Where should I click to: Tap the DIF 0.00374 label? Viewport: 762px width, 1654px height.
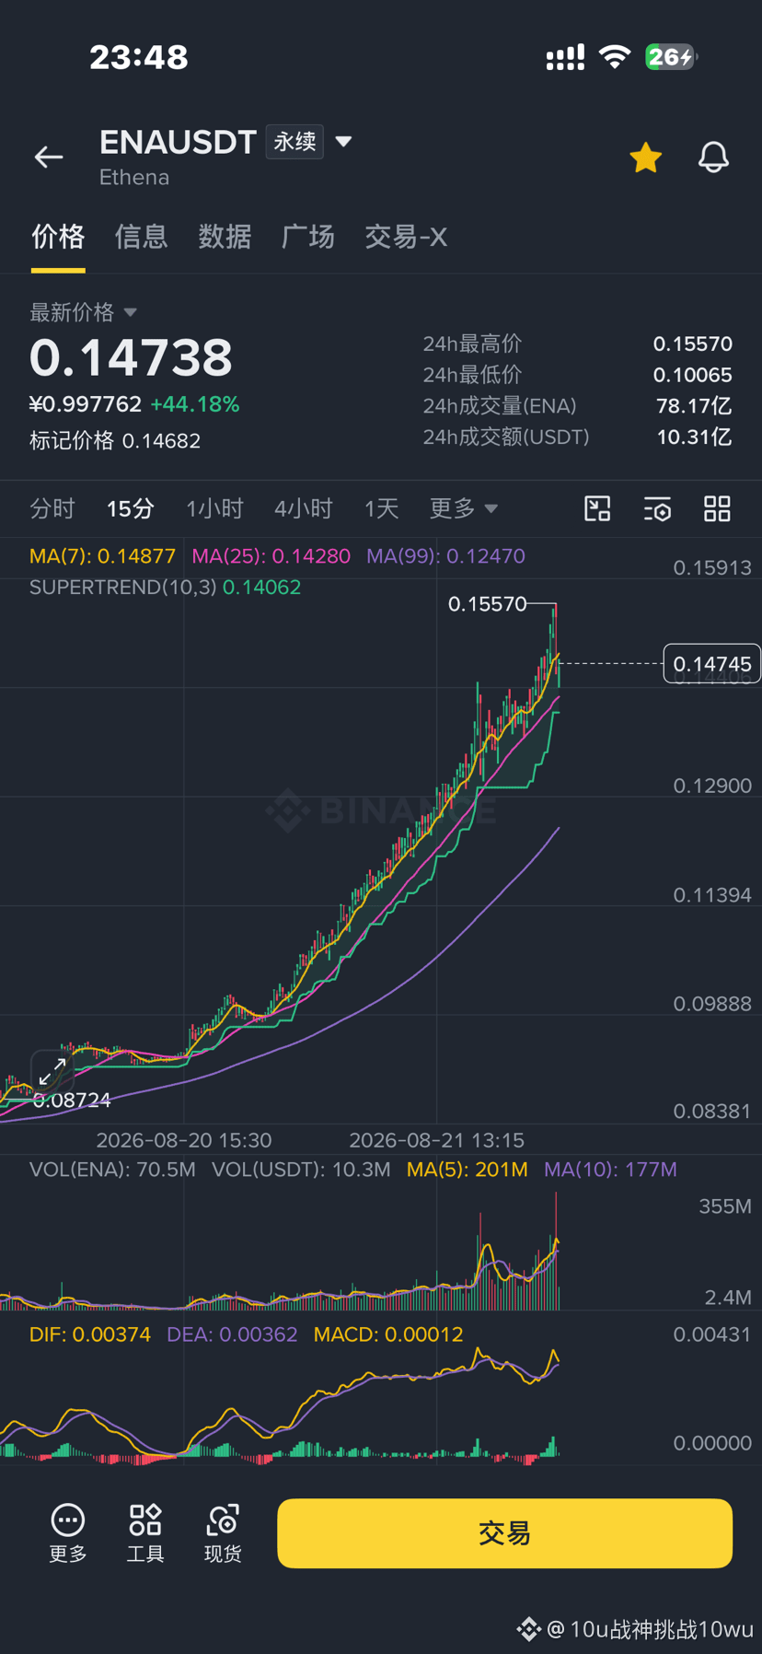click(90, 1334)
